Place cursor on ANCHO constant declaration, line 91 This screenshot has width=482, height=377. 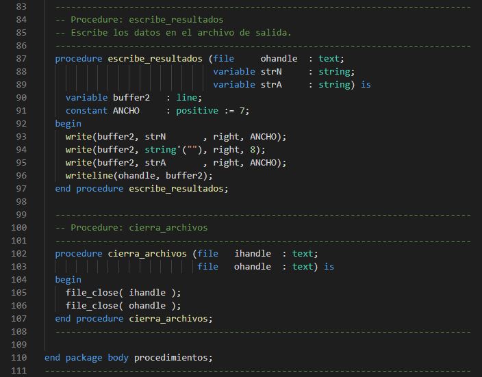[126, 111]
